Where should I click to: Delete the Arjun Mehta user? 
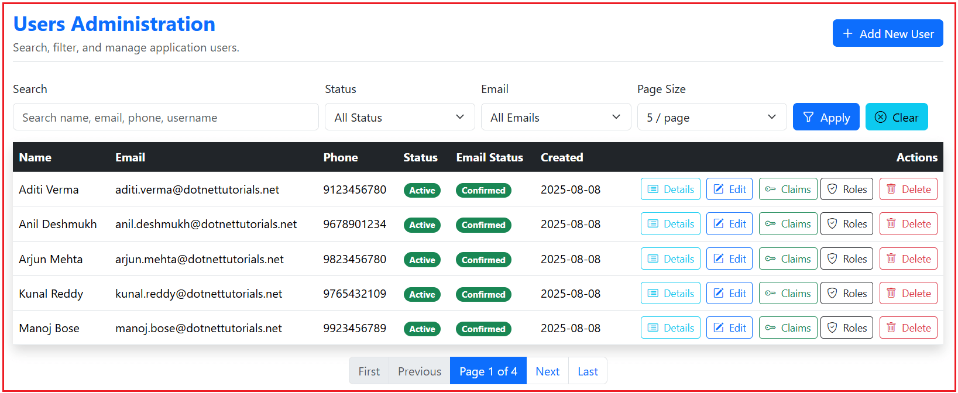[908, 258]
